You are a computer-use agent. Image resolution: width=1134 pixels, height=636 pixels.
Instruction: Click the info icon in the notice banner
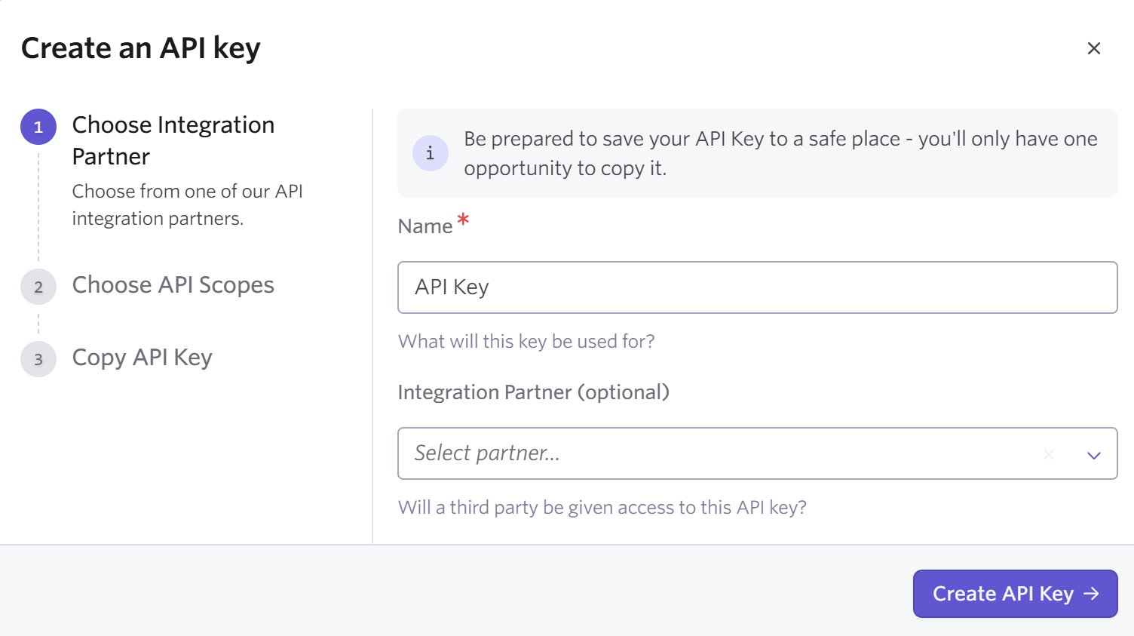click(431, 153)
